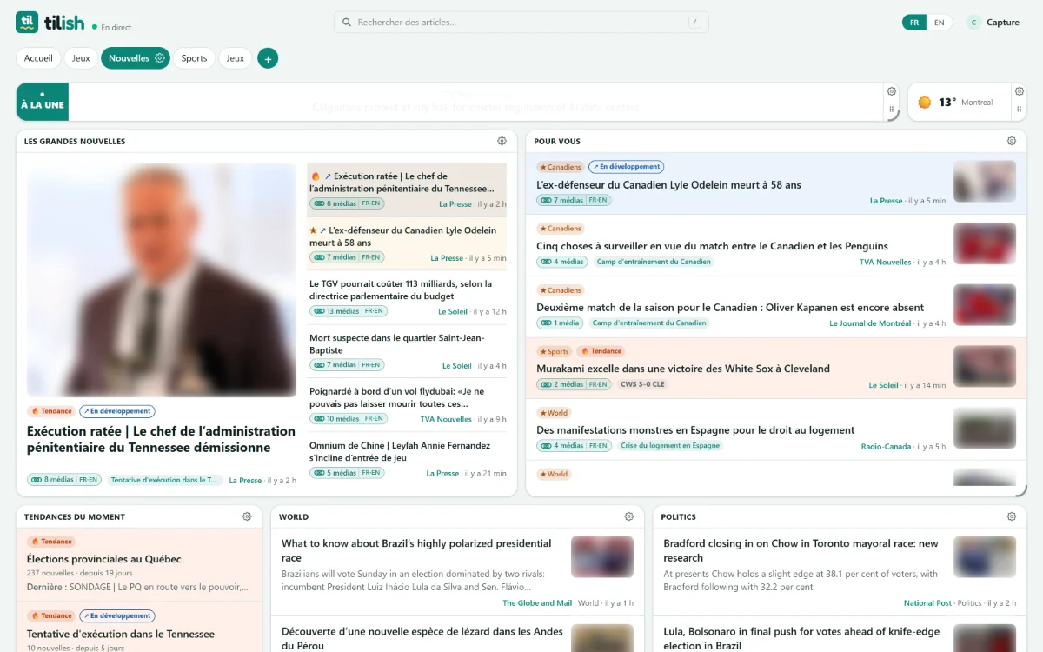1043x652 pixels.
Task: Click The Globe and Mail source name
Action: [537, 603]
